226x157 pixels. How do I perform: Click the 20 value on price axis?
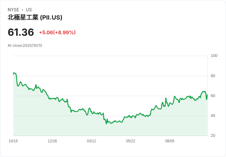213,136
